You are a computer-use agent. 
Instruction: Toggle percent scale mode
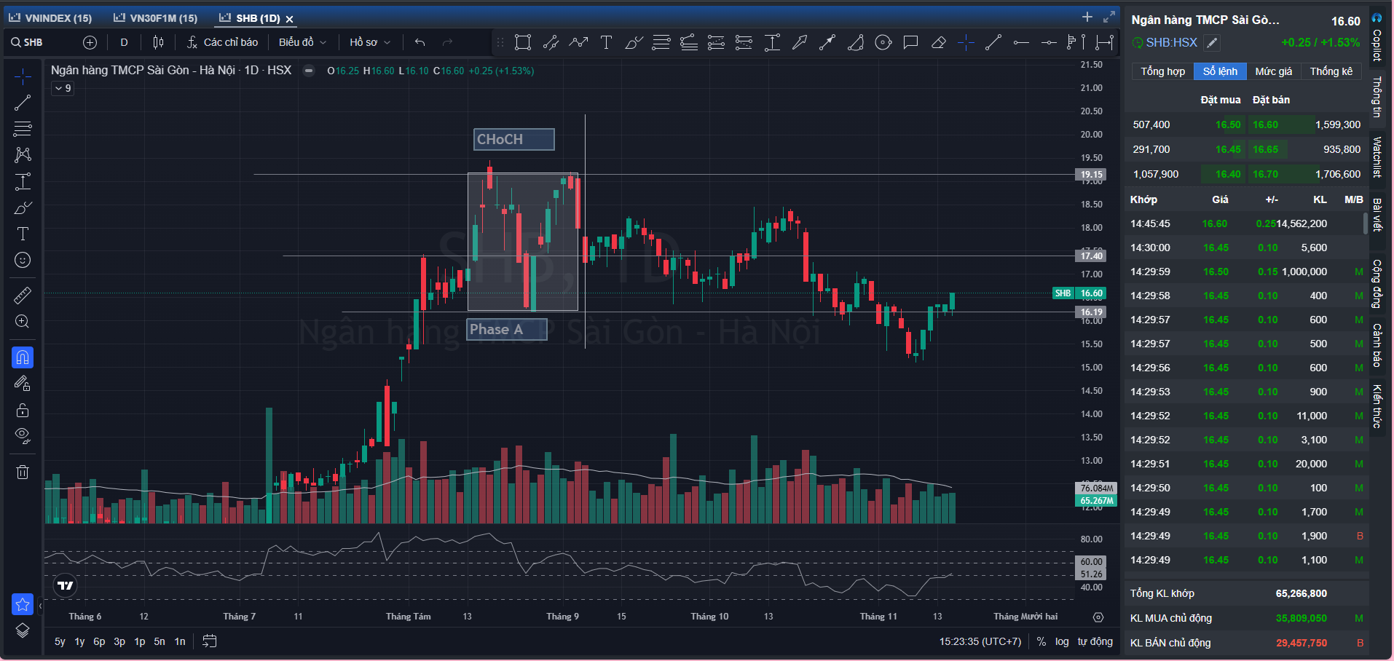point(1041,641)
